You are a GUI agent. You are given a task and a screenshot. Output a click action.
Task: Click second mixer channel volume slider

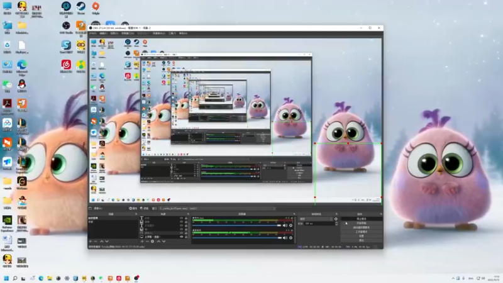click(x=237, y=238)
